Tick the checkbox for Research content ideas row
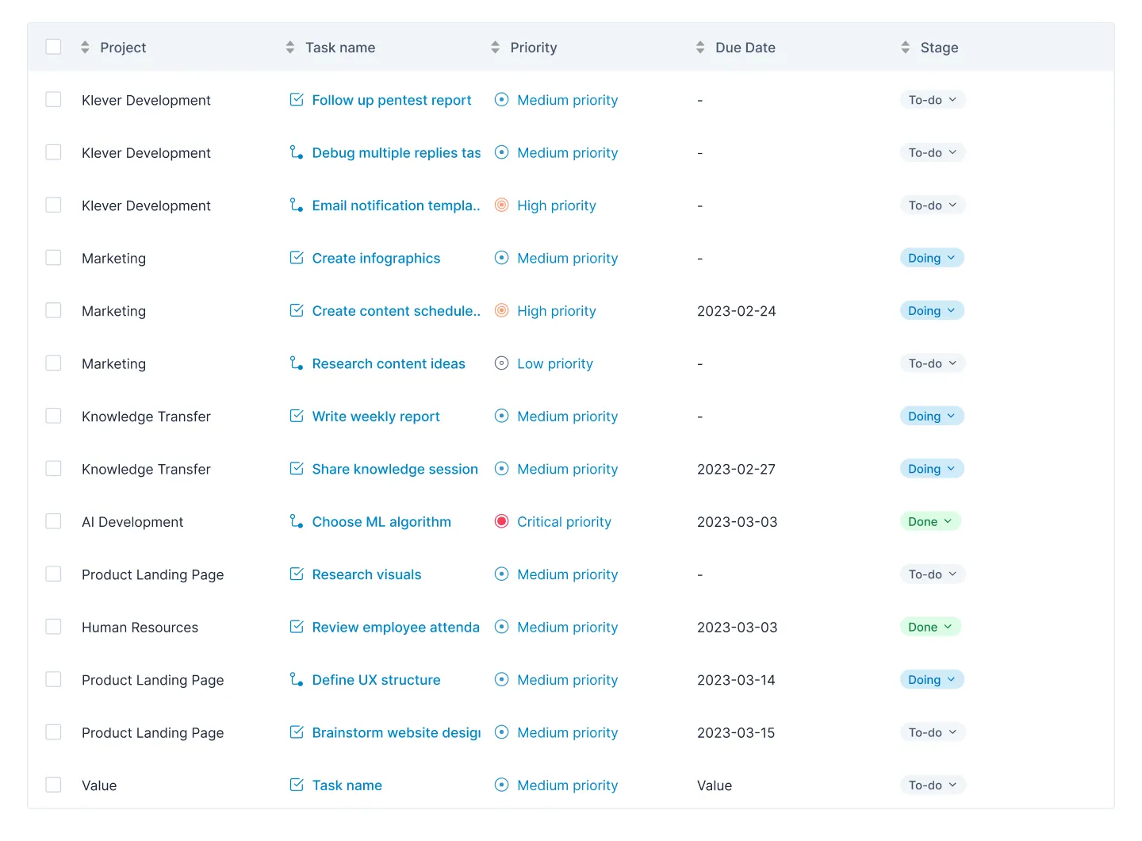Screen dimensions: 1142x841 pos(53,363)
